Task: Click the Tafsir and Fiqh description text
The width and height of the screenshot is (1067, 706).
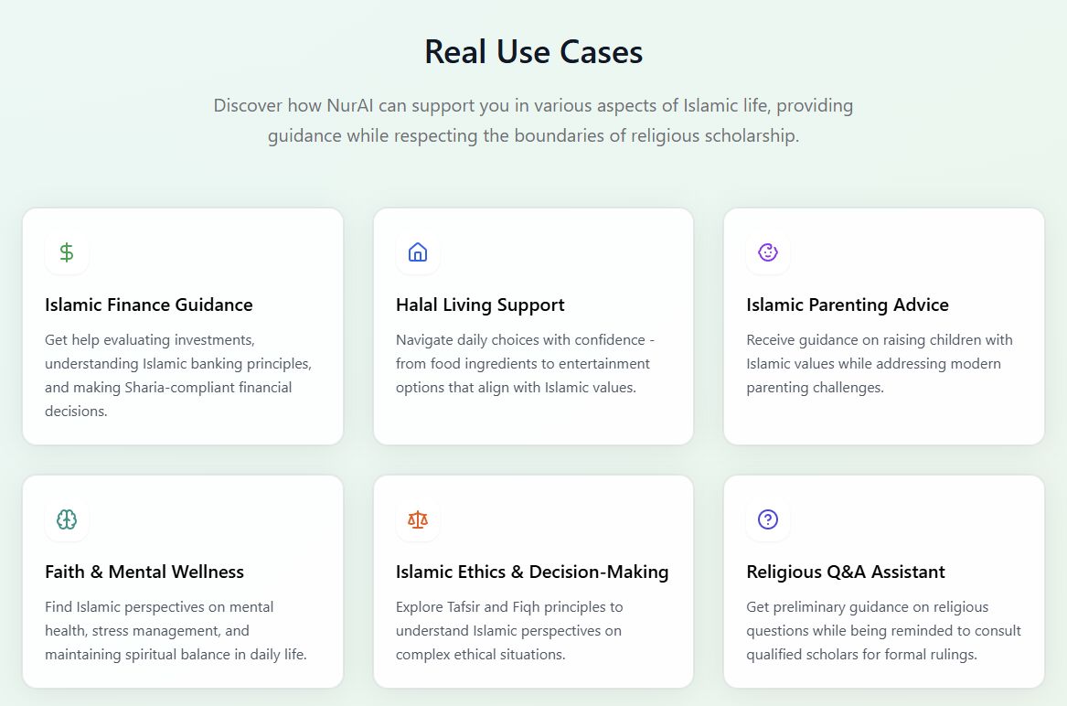Action: (x=508, y=630)
